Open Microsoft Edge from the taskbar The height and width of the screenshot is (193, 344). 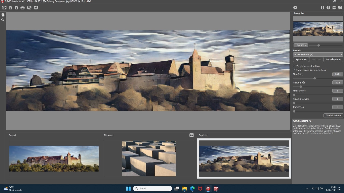(x=192, y=189)
